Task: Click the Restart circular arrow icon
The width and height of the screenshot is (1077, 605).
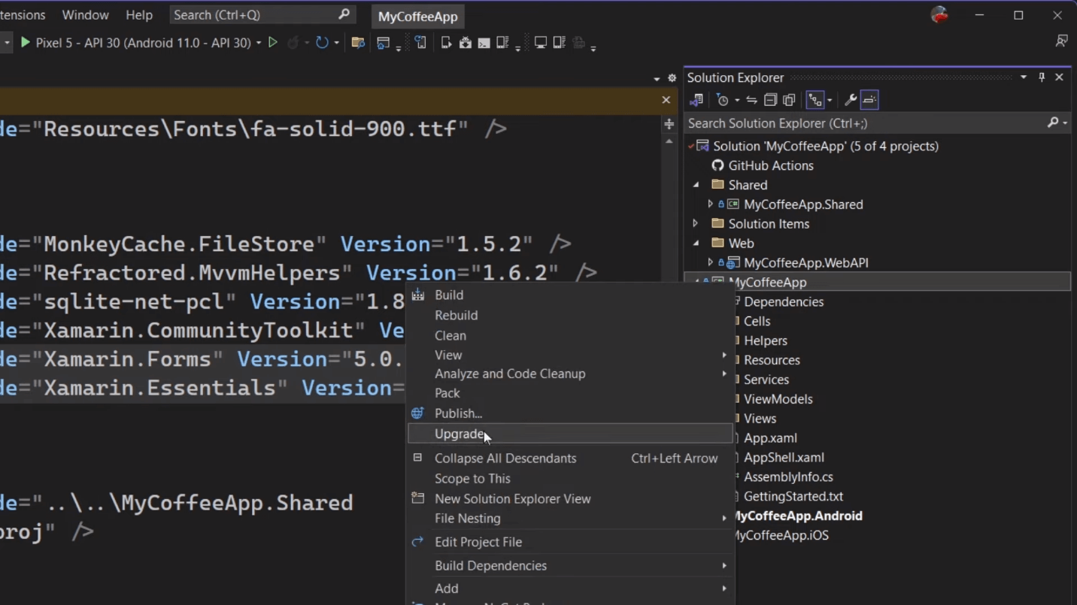Action: tap(322, 43)
